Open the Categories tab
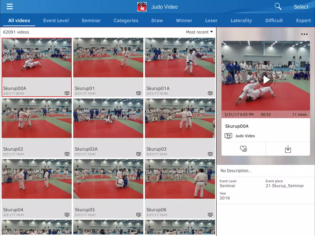315x236 pixels. pos(126,20)
